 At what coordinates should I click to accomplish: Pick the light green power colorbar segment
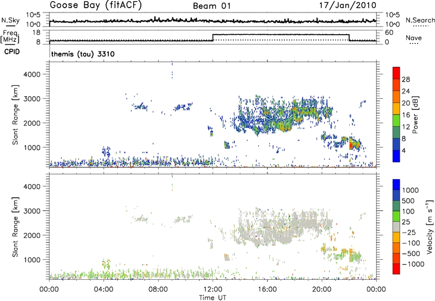pyautogui.click(x=396, y=120)
